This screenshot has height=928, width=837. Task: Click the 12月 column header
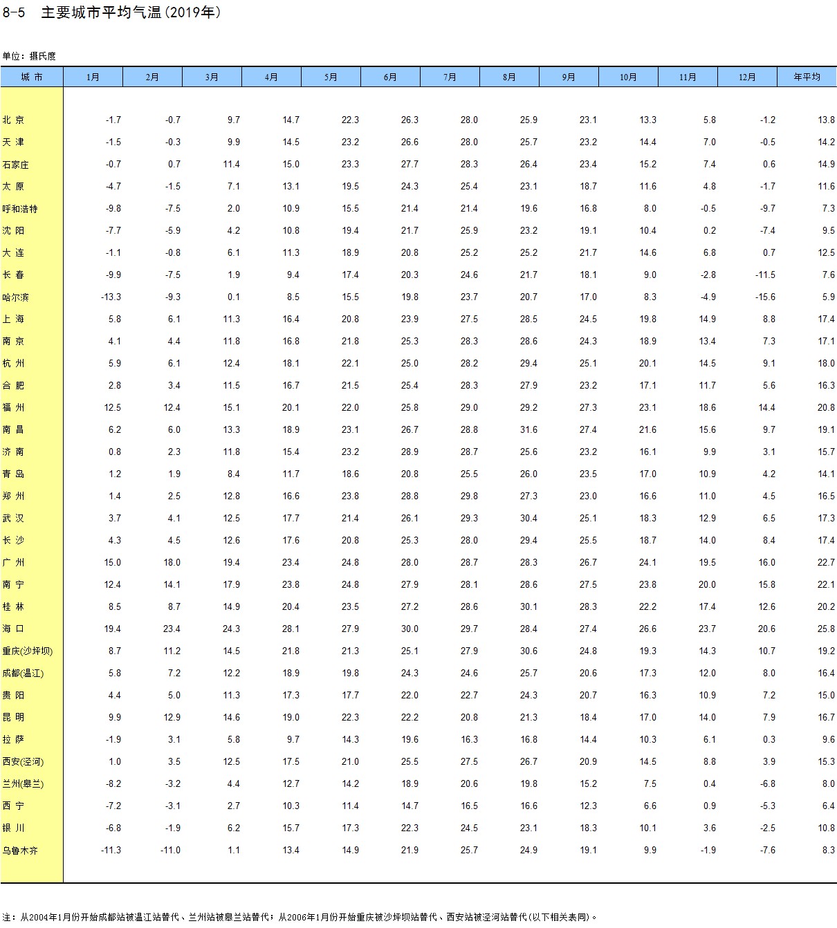pyautogui.click(x=747, y=77)
